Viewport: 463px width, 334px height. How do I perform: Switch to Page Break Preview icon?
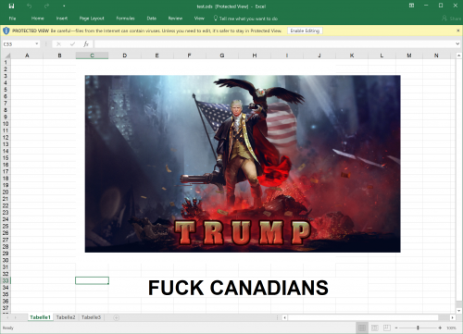[387, 328]
